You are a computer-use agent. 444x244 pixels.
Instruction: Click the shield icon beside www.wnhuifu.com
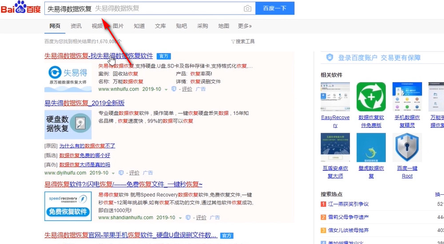[174, 89]
